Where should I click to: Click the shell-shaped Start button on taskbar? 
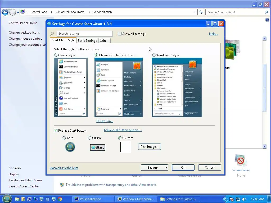pos(7,199)
